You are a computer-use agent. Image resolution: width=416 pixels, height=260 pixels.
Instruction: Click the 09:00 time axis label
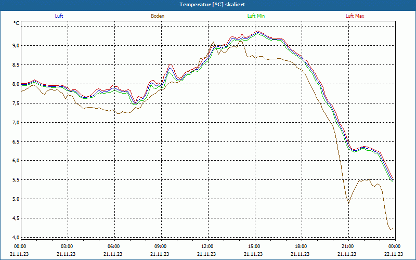pos(161,246)
